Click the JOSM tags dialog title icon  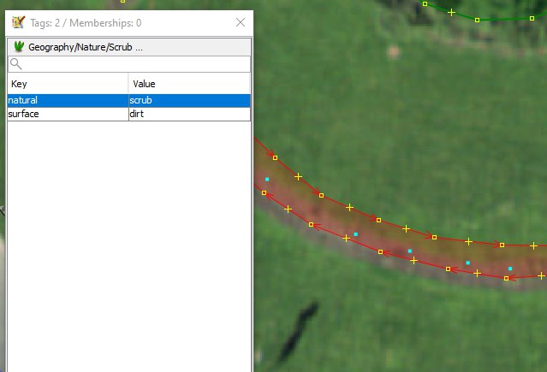point(18,22)
